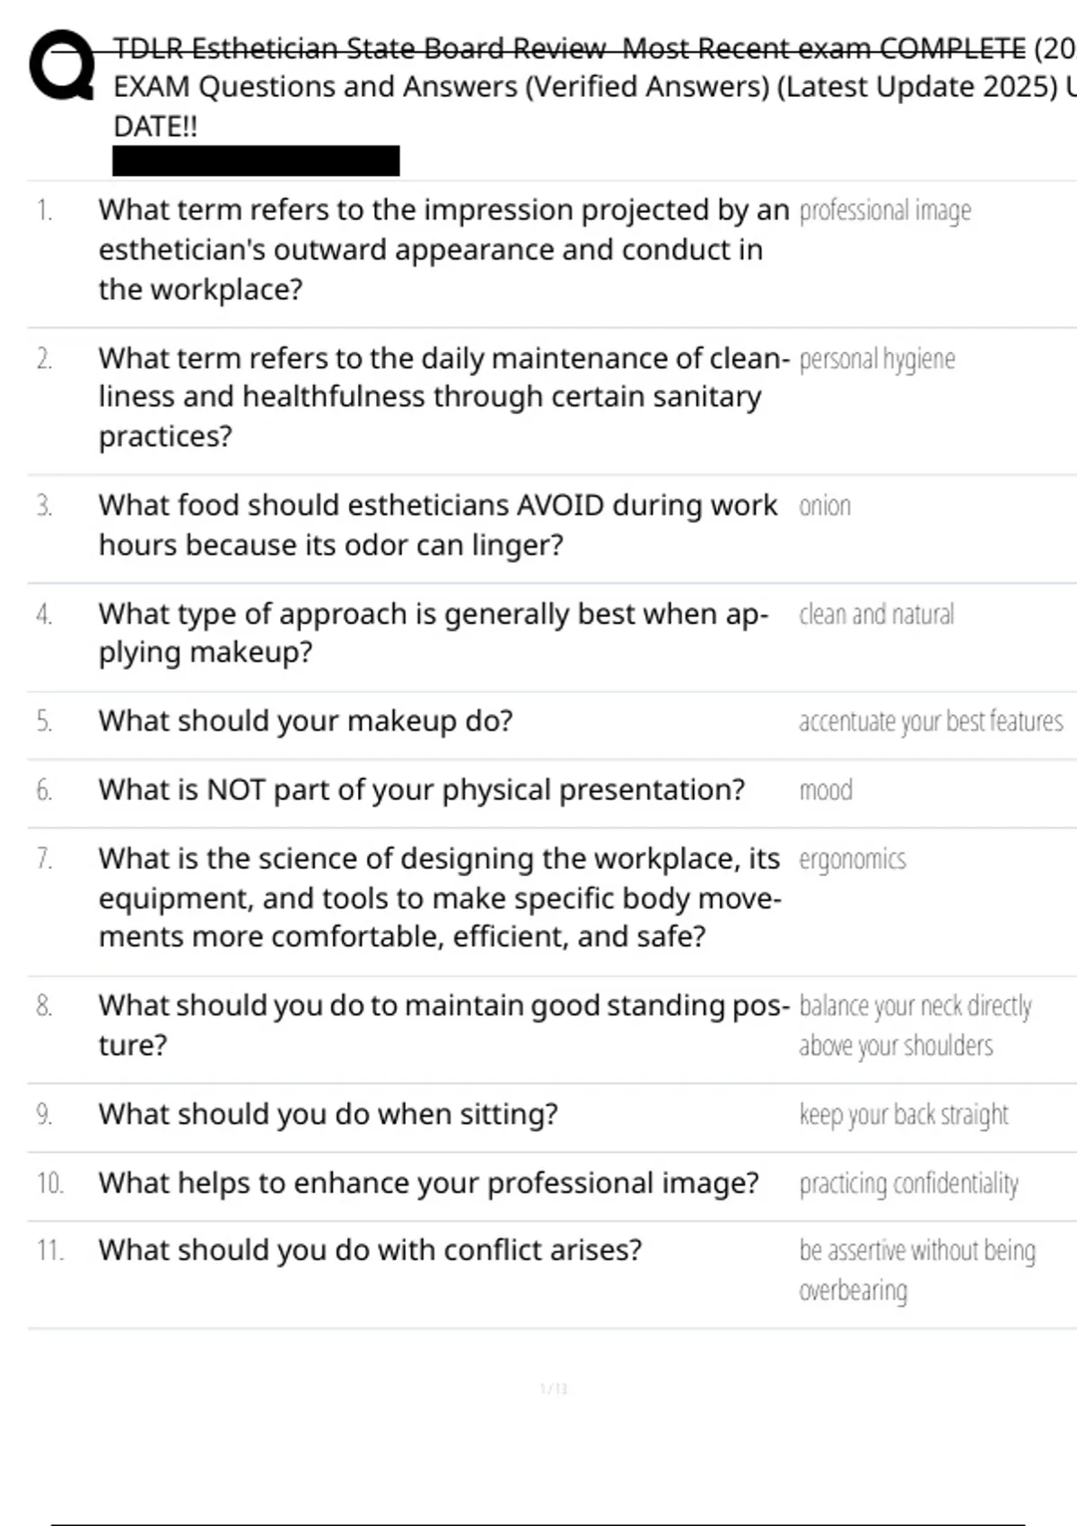
Task: Click 'What should your makeup do?' question
Action: (306, 721)
